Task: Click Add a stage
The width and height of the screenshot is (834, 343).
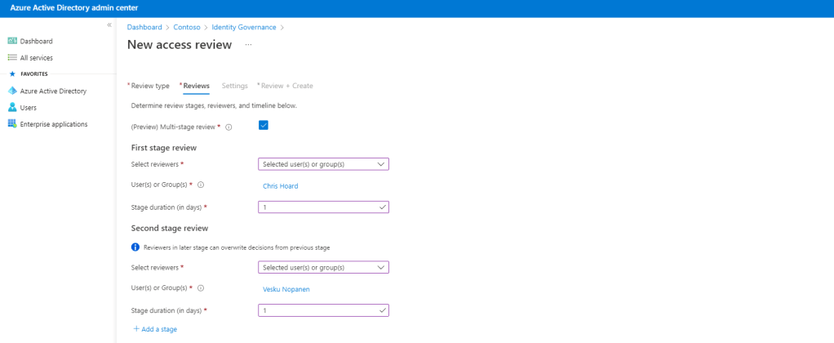Action: [155, 329]
